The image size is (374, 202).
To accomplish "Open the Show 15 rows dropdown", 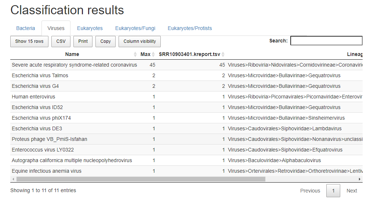I will tap(29, 41).
